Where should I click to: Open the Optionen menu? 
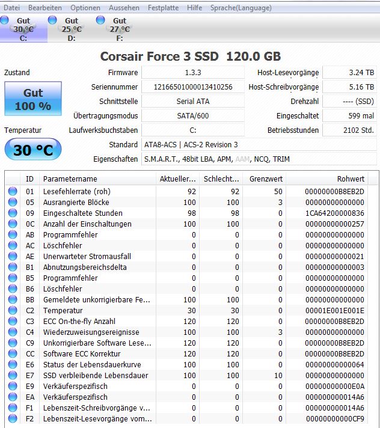click(85, 8)
